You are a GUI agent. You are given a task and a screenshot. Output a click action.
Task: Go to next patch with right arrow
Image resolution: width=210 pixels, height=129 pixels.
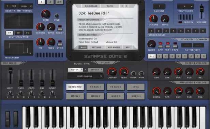126,6
